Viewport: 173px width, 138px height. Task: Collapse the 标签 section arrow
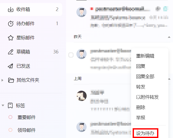click(3, 105)
